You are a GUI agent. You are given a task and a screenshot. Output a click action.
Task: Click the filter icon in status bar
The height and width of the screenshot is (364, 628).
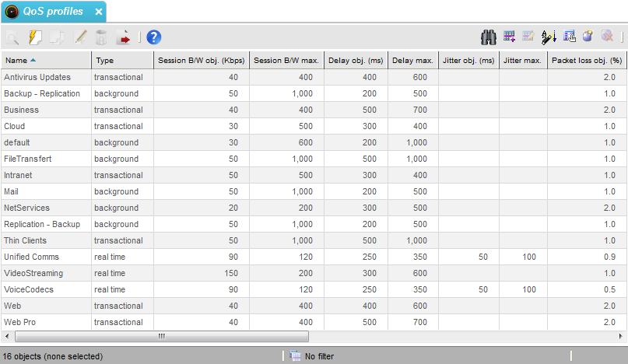pos(295,356)
